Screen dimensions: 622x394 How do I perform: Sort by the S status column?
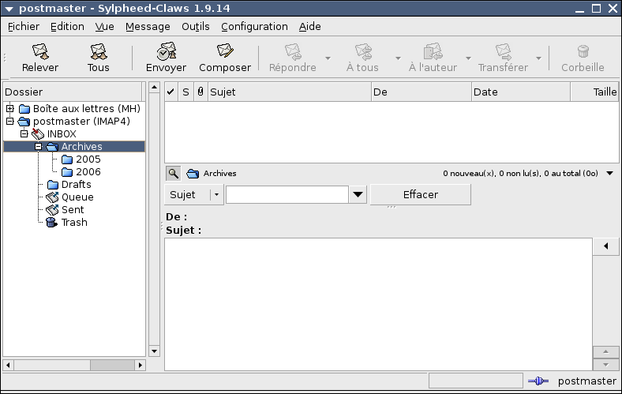coord(185,92)
